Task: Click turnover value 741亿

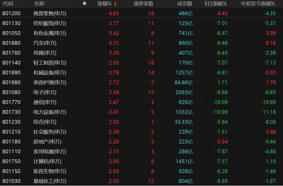Action: click(186, 33)
